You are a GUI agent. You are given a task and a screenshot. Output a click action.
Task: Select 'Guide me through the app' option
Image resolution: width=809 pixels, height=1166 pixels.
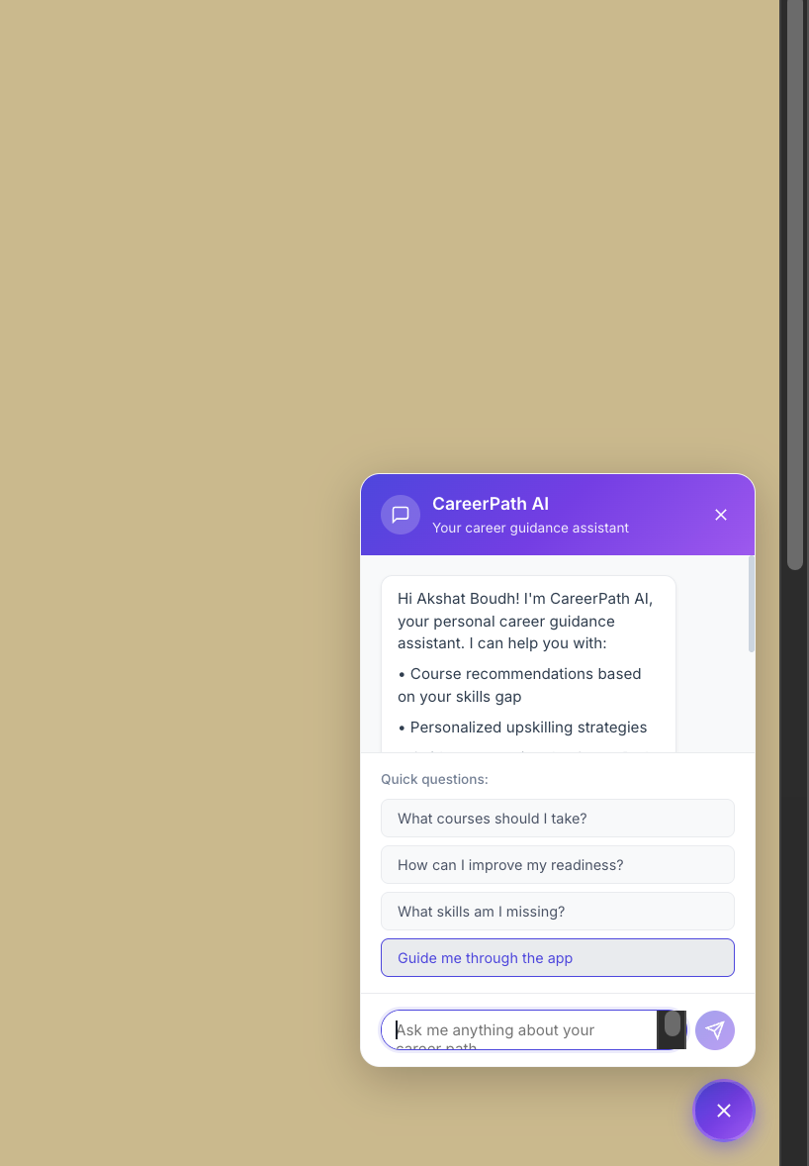click(557, 958)
